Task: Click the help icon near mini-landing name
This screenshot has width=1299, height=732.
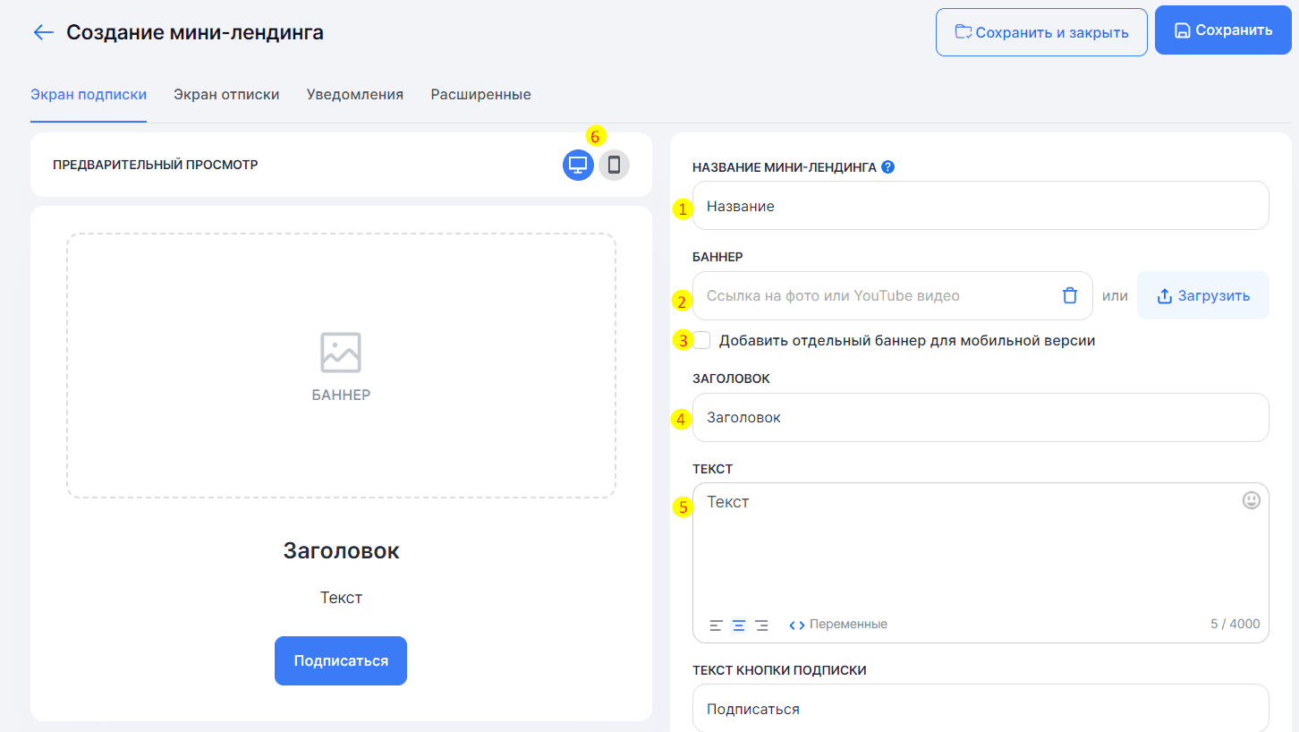Action: [x=887, y=166]
